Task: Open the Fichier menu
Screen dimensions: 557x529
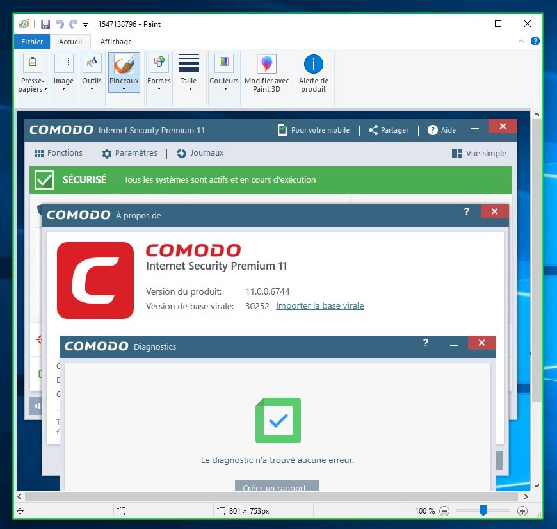Action: click(x=32, y=42)
